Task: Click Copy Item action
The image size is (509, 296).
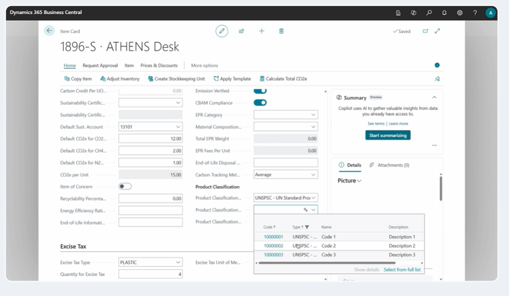Action: coord(78,79)
